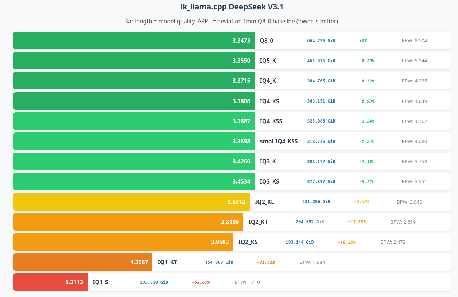Image resolution: width=458 pixels, height=297 pixels.
Task: Click the IQ5_K model name
Action: pyautogui.click(x=268, y=61)
